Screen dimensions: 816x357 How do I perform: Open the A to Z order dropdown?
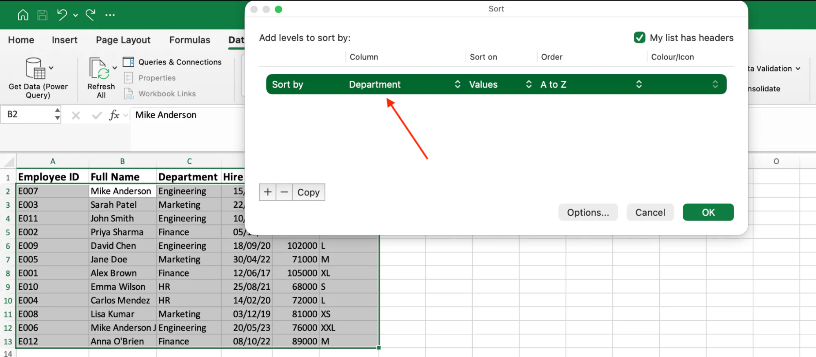point(591,84)
